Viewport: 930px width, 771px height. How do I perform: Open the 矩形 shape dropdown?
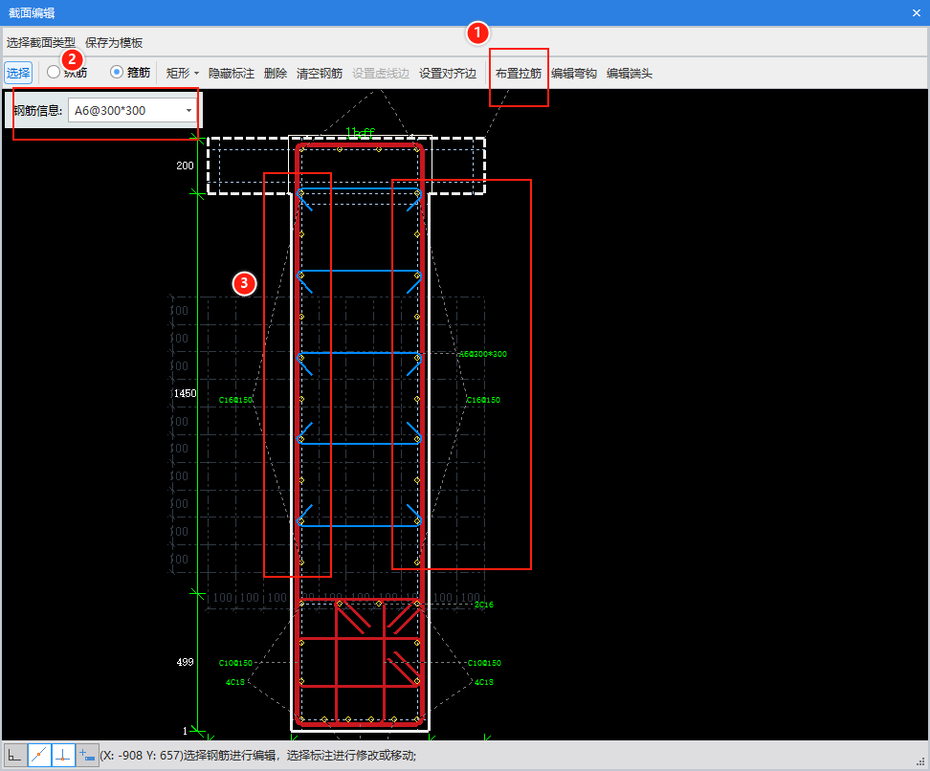[182, 73]
